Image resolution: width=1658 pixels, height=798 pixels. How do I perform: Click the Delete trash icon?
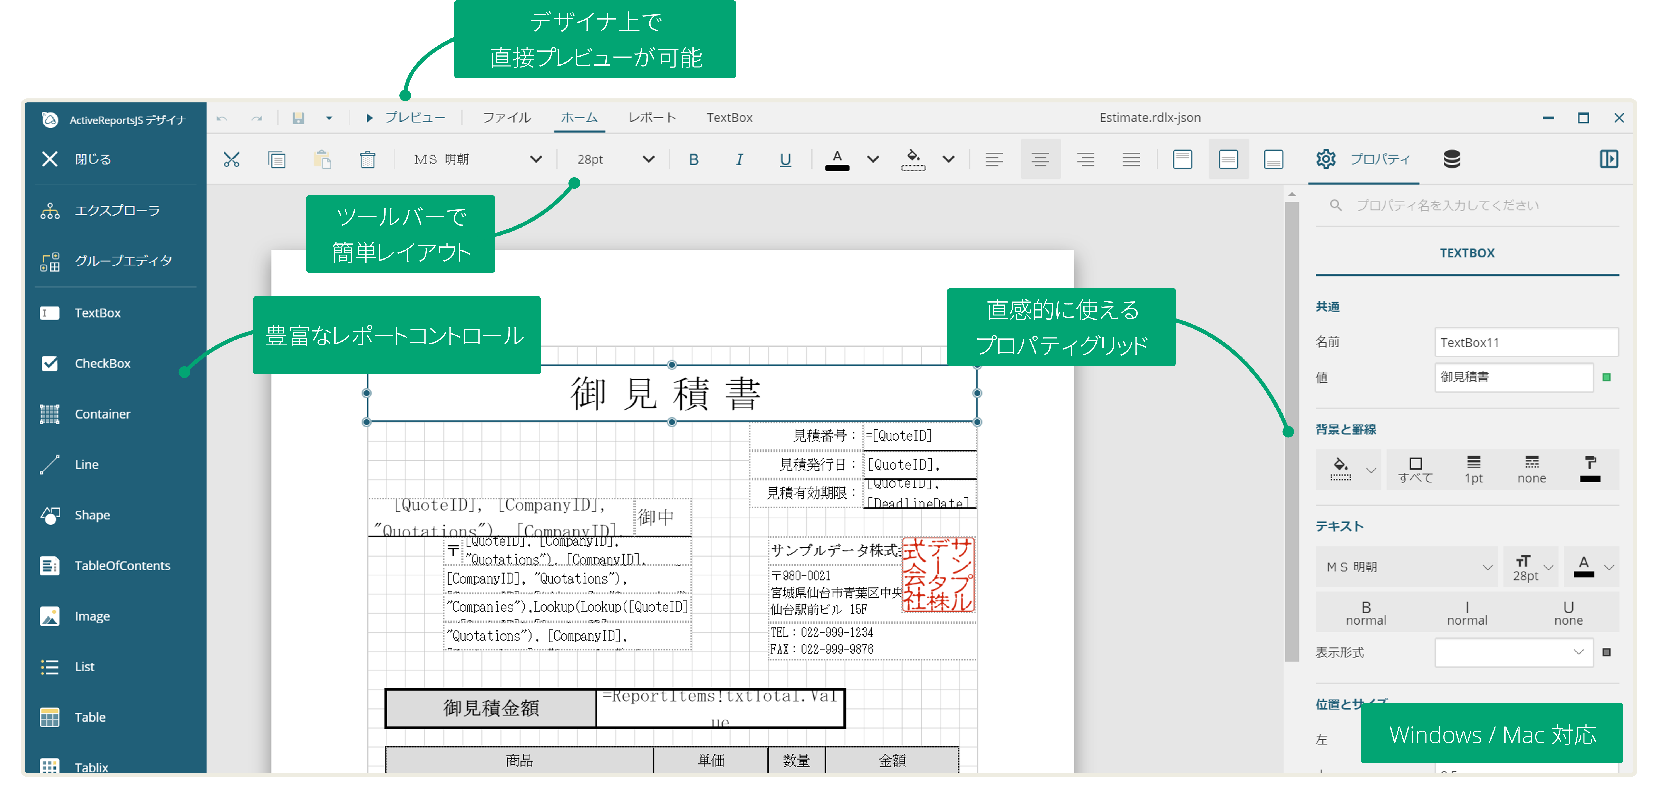coord(367,159)
